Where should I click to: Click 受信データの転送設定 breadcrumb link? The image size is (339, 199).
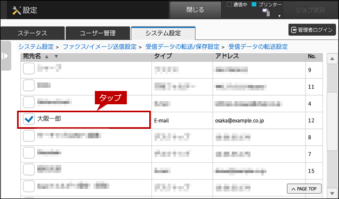click(258, 47)
